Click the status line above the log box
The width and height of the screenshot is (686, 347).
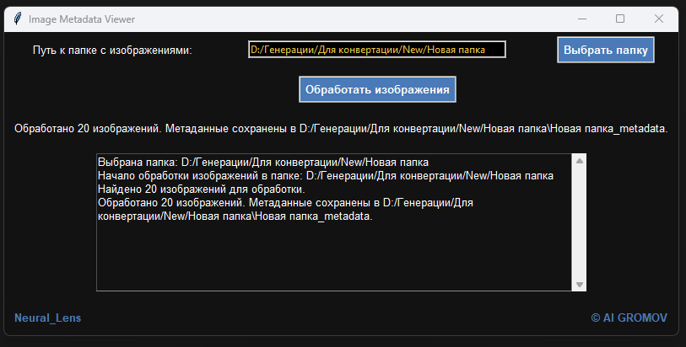341,129
